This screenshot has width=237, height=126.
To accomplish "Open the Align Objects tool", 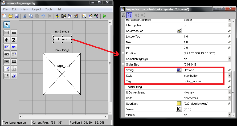I will point(57,16).
